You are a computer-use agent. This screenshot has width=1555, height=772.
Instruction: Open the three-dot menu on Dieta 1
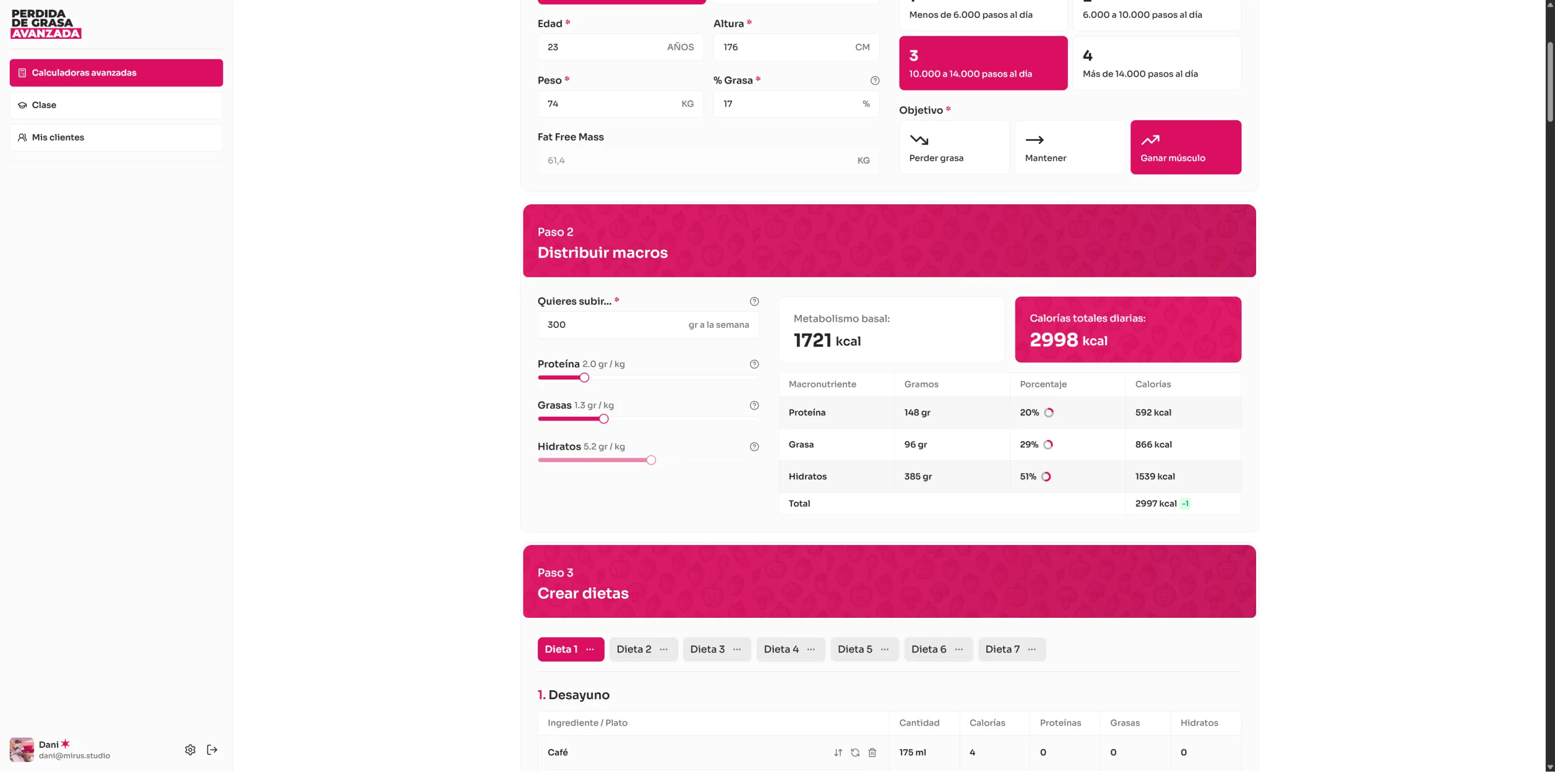[x=590, y=650]
